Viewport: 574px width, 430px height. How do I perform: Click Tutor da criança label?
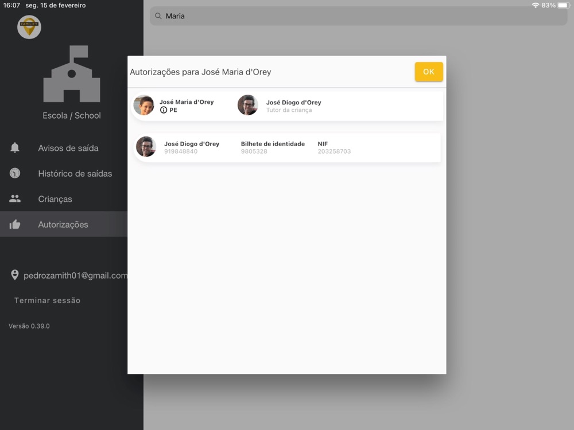(x=289, y=110)
